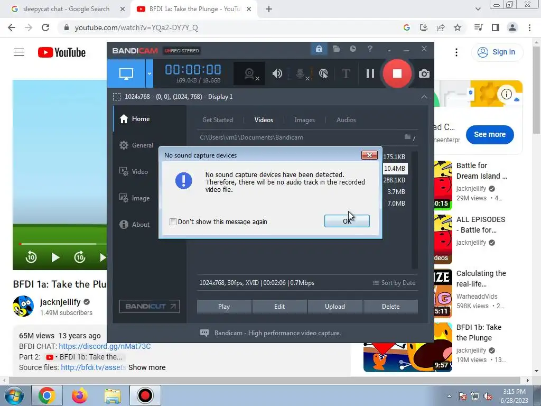
Task: Open Calculating the real-life suggested video
Action: pos(481,279)
